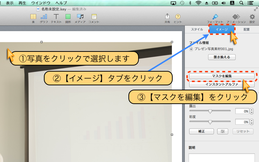Open AirPlay display menu icon
This screenshot has width=259, height=162.
coord(173,3)
